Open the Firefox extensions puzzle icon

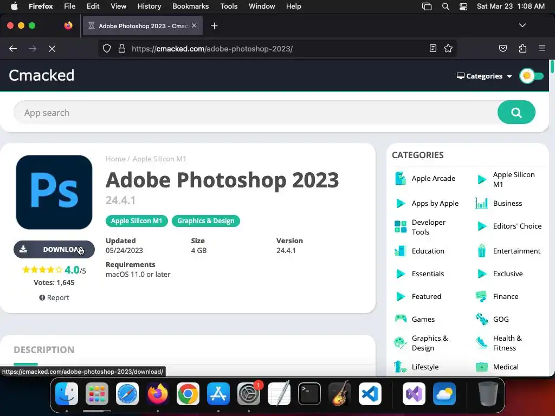pyautogui.click(x=522, y=48)
